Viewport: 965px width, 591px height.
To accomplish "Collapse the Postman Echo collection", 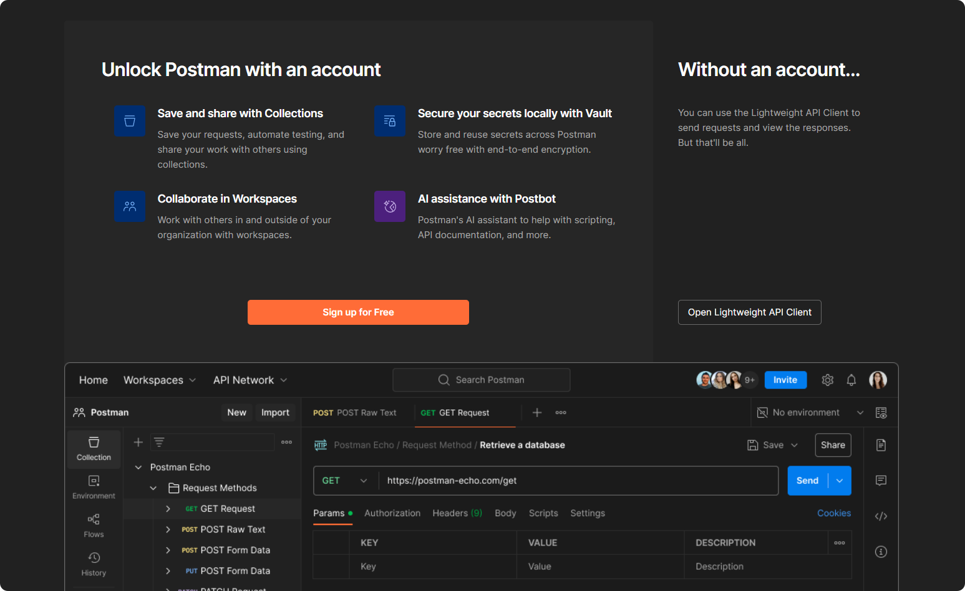I will coord(138,467).
